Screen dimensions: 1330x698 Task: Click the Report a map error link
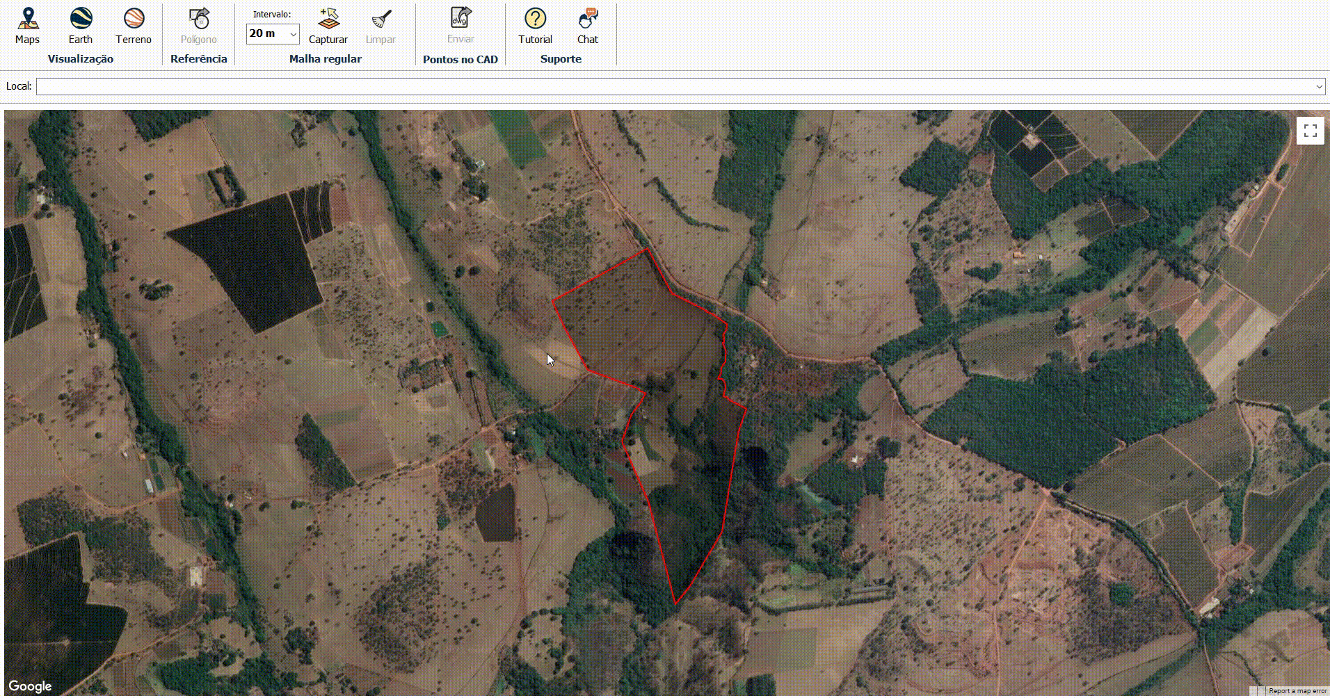(x=1297, y=691)
